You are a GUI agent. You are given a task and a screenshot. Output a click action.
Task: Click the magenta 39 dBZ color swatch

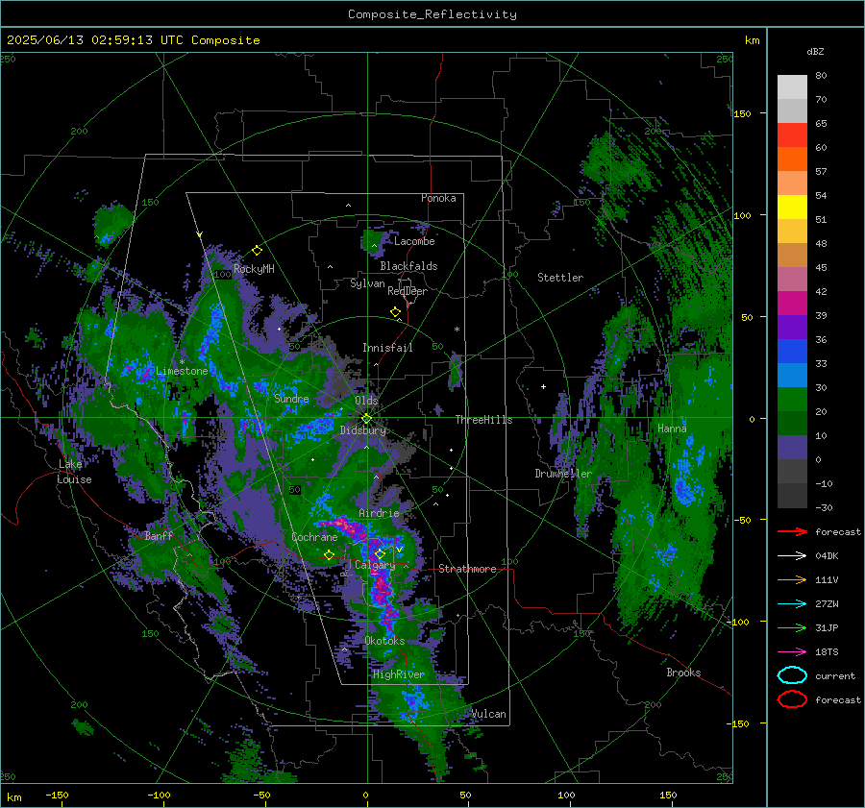[x=792, y=304]
